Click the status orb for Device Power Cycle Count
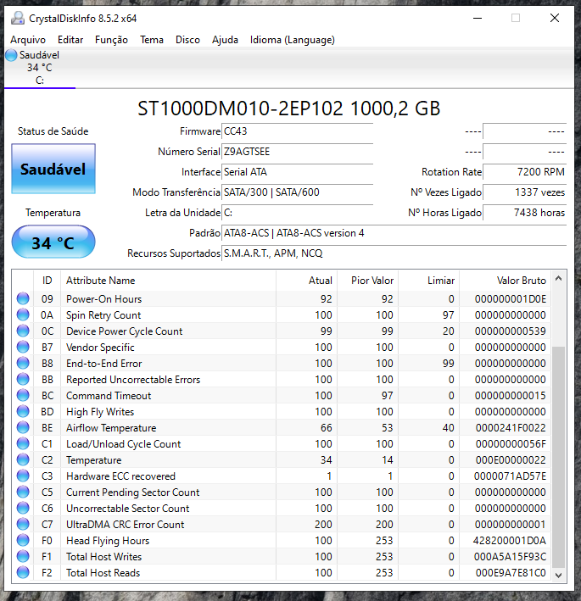The width and height of the screenshot is (581, 601). [x=23, y=331]
